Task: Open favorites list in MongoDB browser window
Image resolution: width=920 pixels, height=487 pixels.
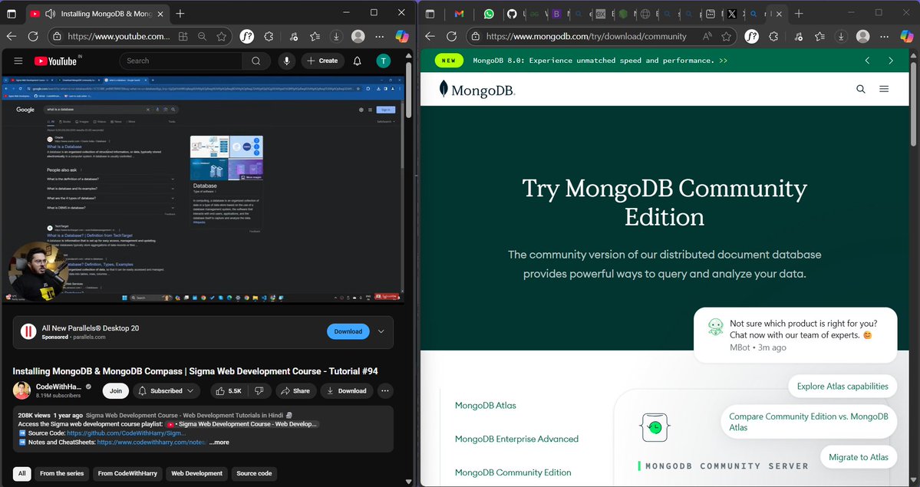Action: 819,36
